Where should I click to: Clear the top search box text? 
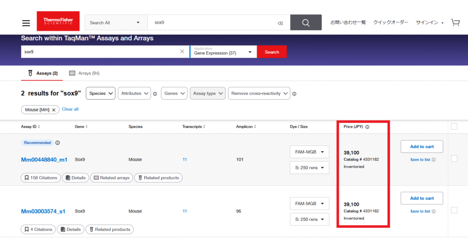[x=280, y=23]
